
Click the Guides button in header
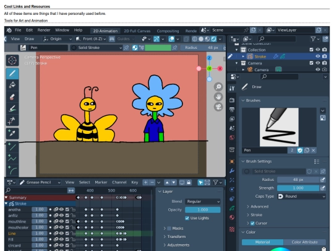pos(124,39)
